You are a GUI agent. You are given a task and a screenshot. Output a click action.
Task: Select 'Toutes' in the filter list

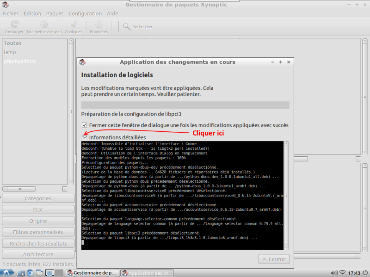pyautogui.click(x=13, y=43)
